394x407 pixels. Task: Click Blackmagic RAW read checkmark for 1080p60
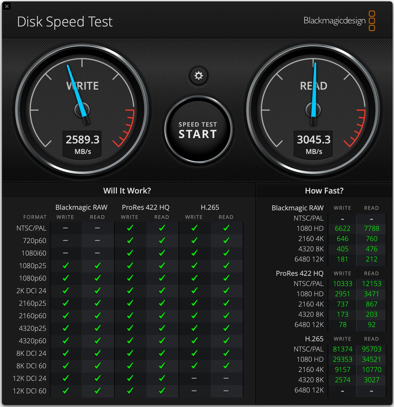[97, 278]
